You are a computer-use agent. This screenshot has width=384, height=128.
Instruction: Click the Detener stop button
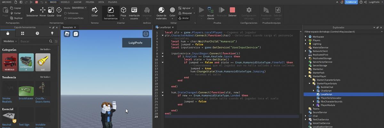click(x=232, y=12)
